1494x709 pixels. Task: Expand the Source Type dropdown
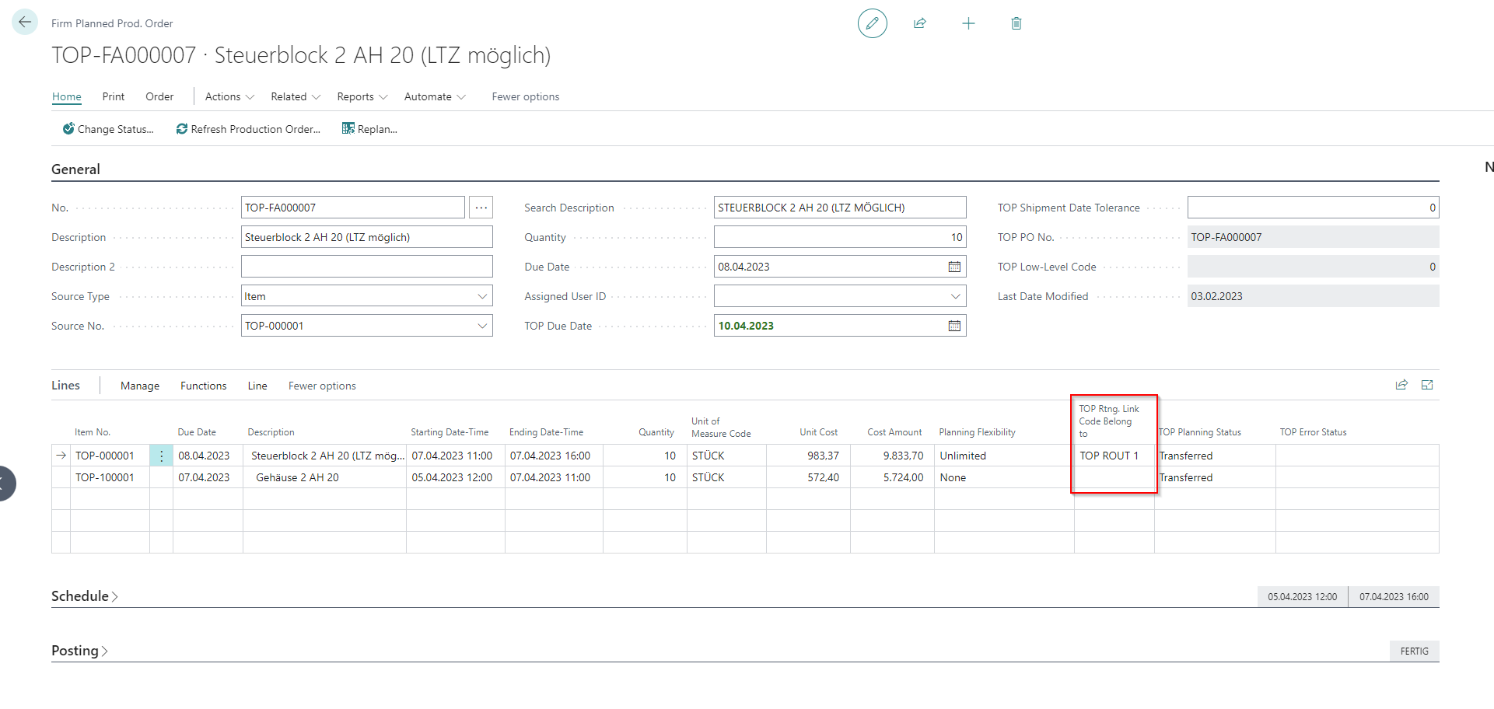[482, 296]
